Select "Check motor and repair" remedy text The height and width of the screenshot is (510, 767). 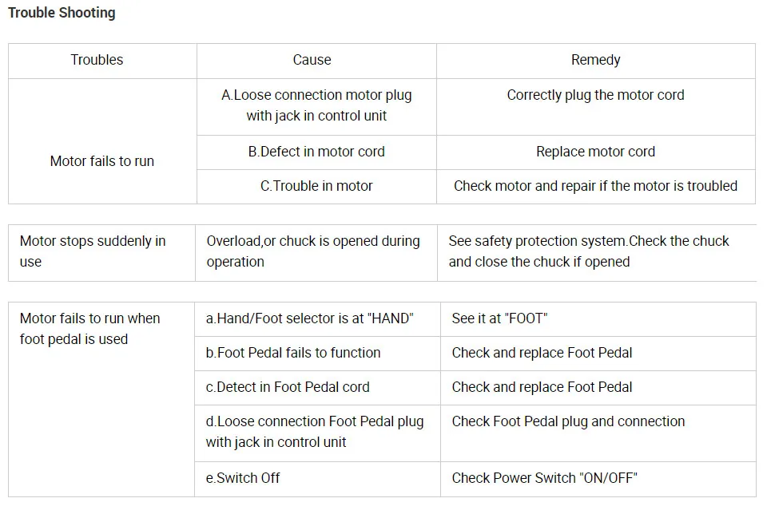click(x=595, y=186)
